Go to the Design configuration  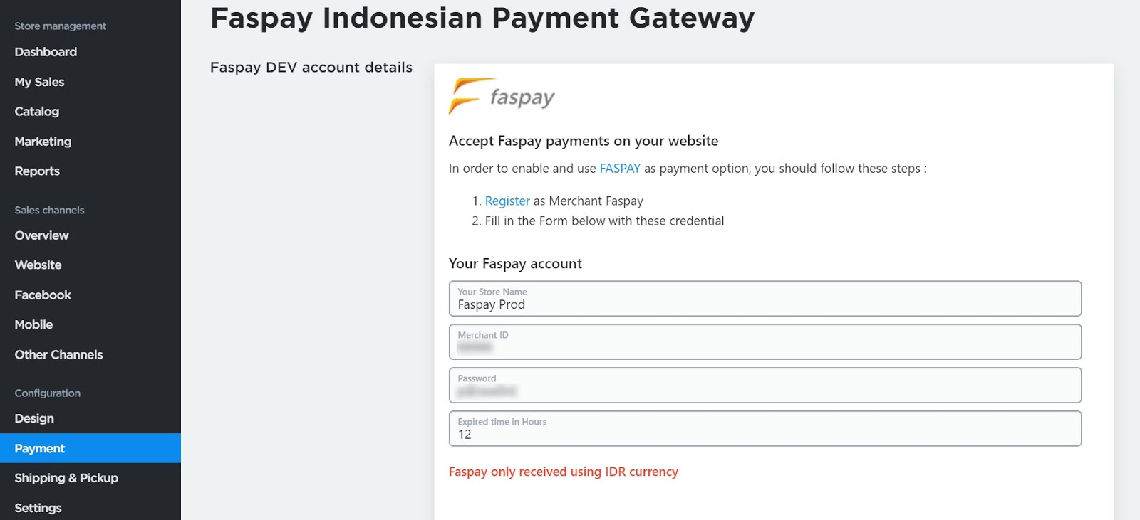click(34, 418)
